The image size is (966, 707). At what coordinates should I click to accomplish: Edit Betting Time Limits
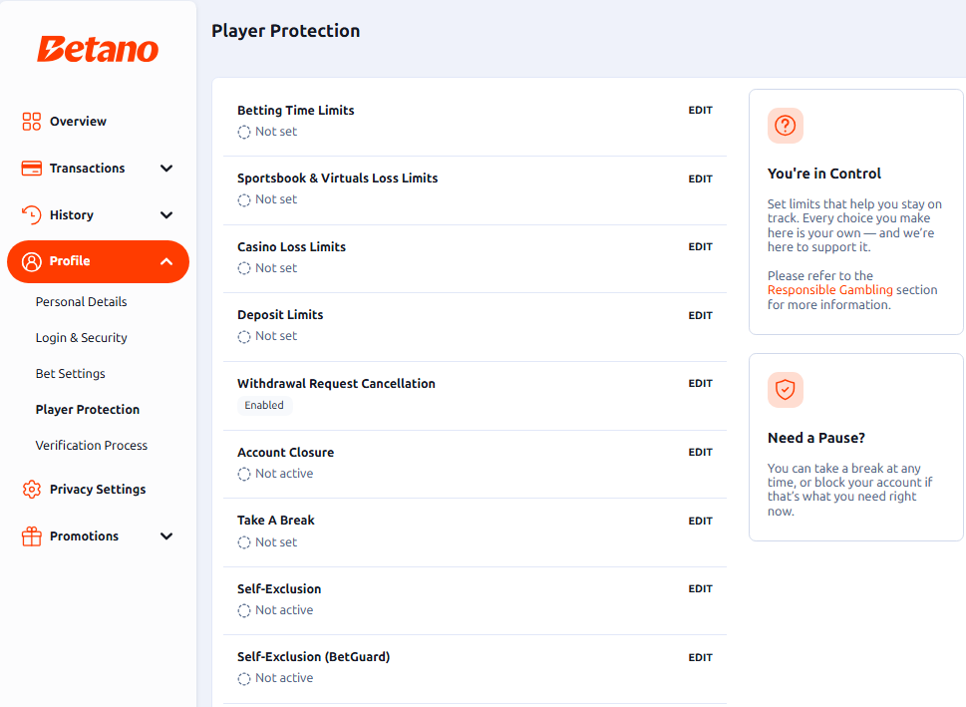pos(701,111)
